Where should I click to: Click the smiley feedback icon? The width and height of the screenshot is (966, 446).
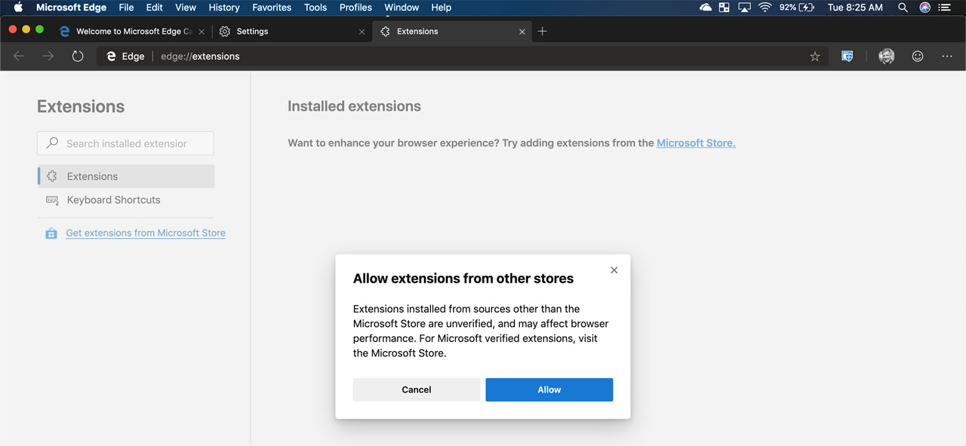[x=917, y=57]
